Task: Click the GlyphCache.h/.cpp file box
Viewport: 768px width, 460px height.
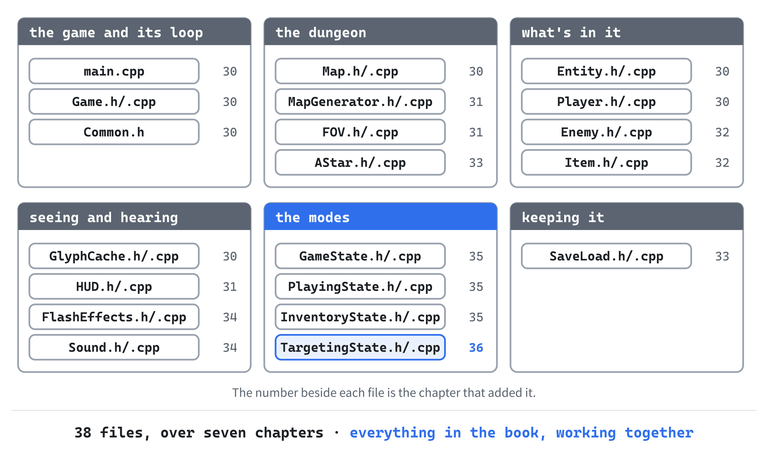Action: point(114,256)
